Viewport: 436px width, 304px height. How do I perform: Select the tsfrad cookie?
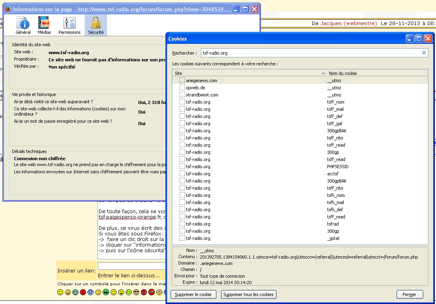pos(300,224)
